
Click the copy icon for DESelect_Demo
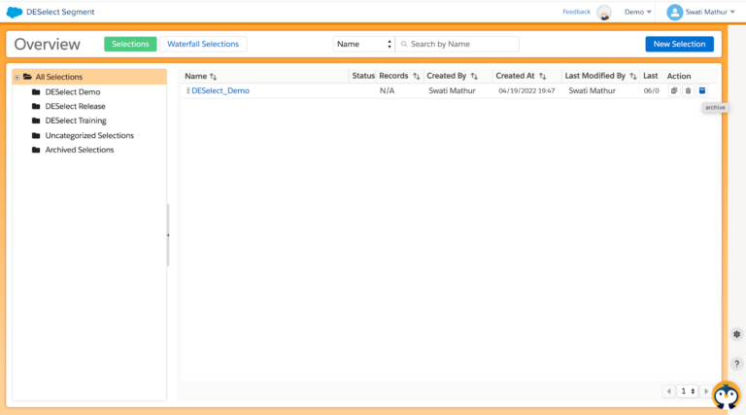click(x=674, y=90)
